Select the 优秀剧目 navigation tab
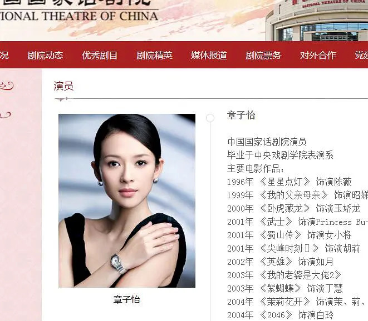Screen dimensions: 368x321 point(100,56)
